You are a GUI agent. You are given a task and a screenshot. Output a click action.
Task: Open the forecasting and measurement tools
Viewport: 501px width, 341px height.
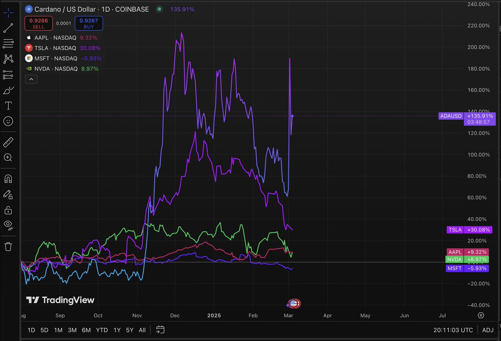coord(8,75)
